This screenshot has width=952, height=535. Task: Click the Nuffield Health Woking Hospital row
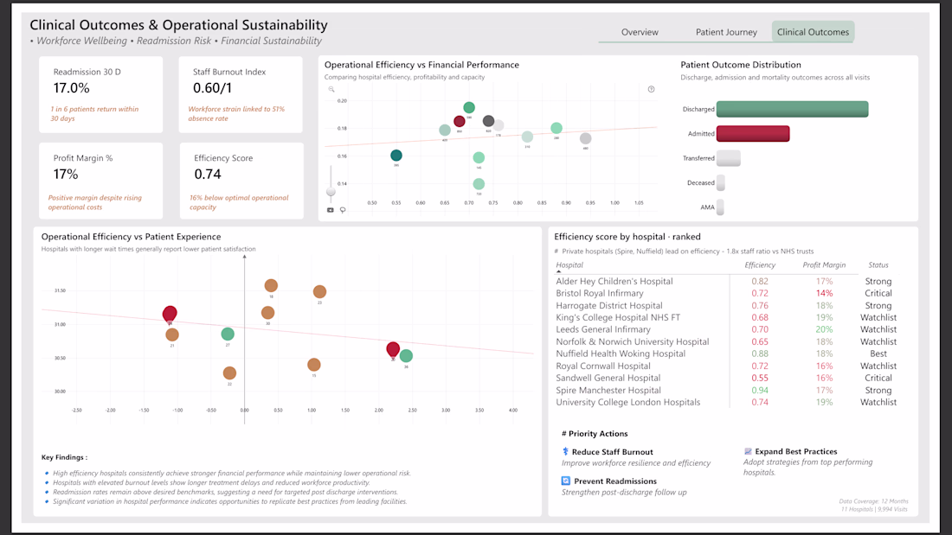727,353
